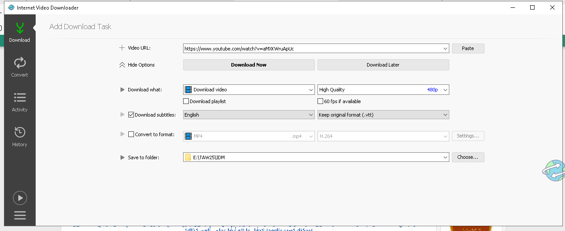Image resolution: width=565 pixels, height=231 pixels.
Task: Switch to the Convert section icon
Action: tap(20, 64)
